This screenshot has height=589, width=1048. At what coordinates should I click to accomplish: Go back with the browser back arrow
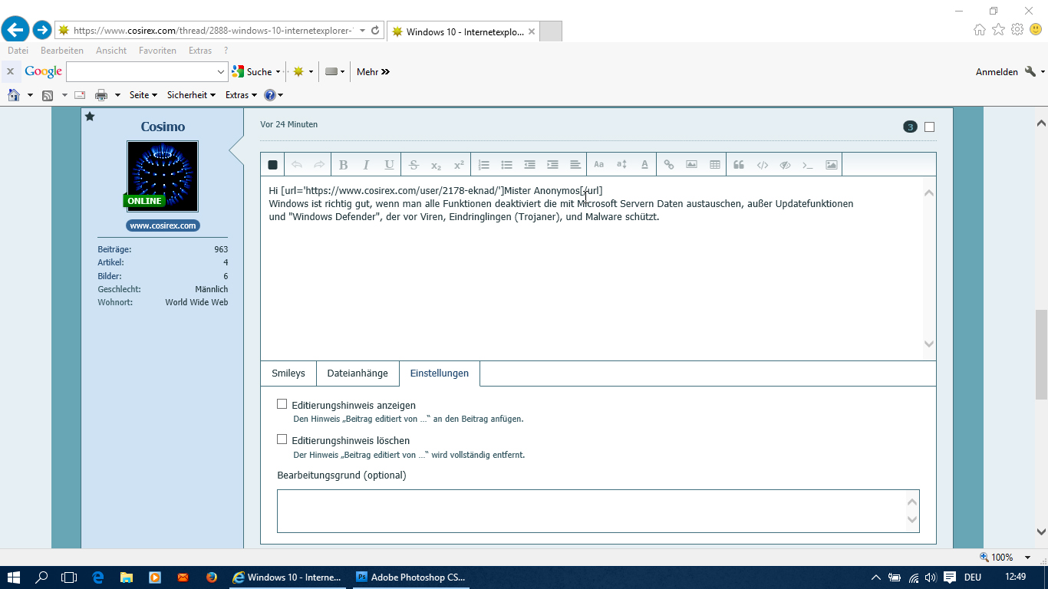click(x=15, y=30)
